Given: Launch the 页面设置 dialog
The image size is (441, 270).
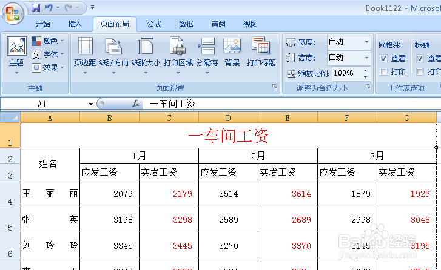Looking at the screenshot, I should tap(275, 87).
